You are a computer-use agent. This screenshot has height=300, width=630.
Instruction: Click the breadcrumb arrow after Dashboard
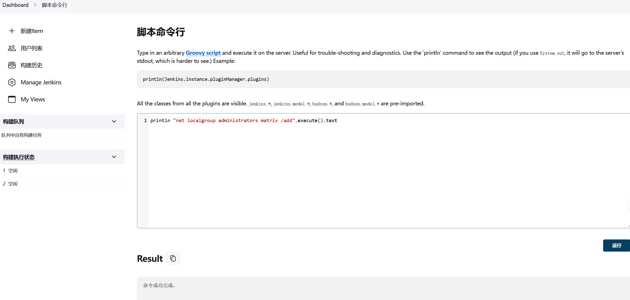point(35,5)
